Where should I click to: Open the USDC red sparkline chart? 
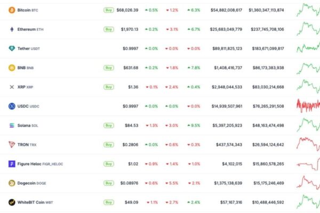coord(308,105)
